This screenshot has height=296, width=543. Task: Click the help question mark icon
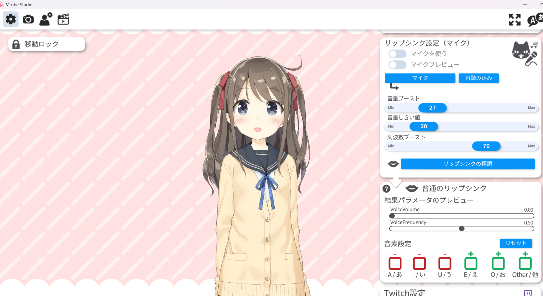coord(386,188)
